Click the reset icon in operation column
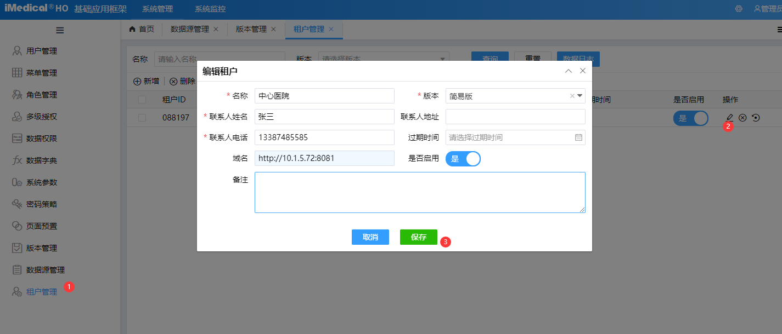 [x=756, y=117]
